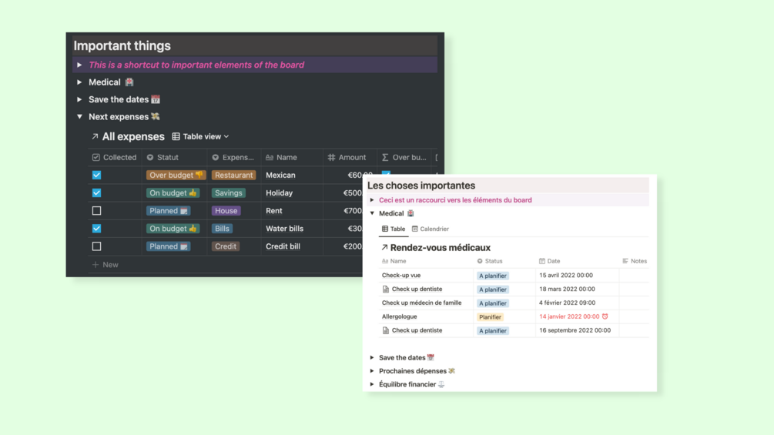Open Check up médecin de famille entry
Screen dimensions: 774x435
[x=421, y=303]
